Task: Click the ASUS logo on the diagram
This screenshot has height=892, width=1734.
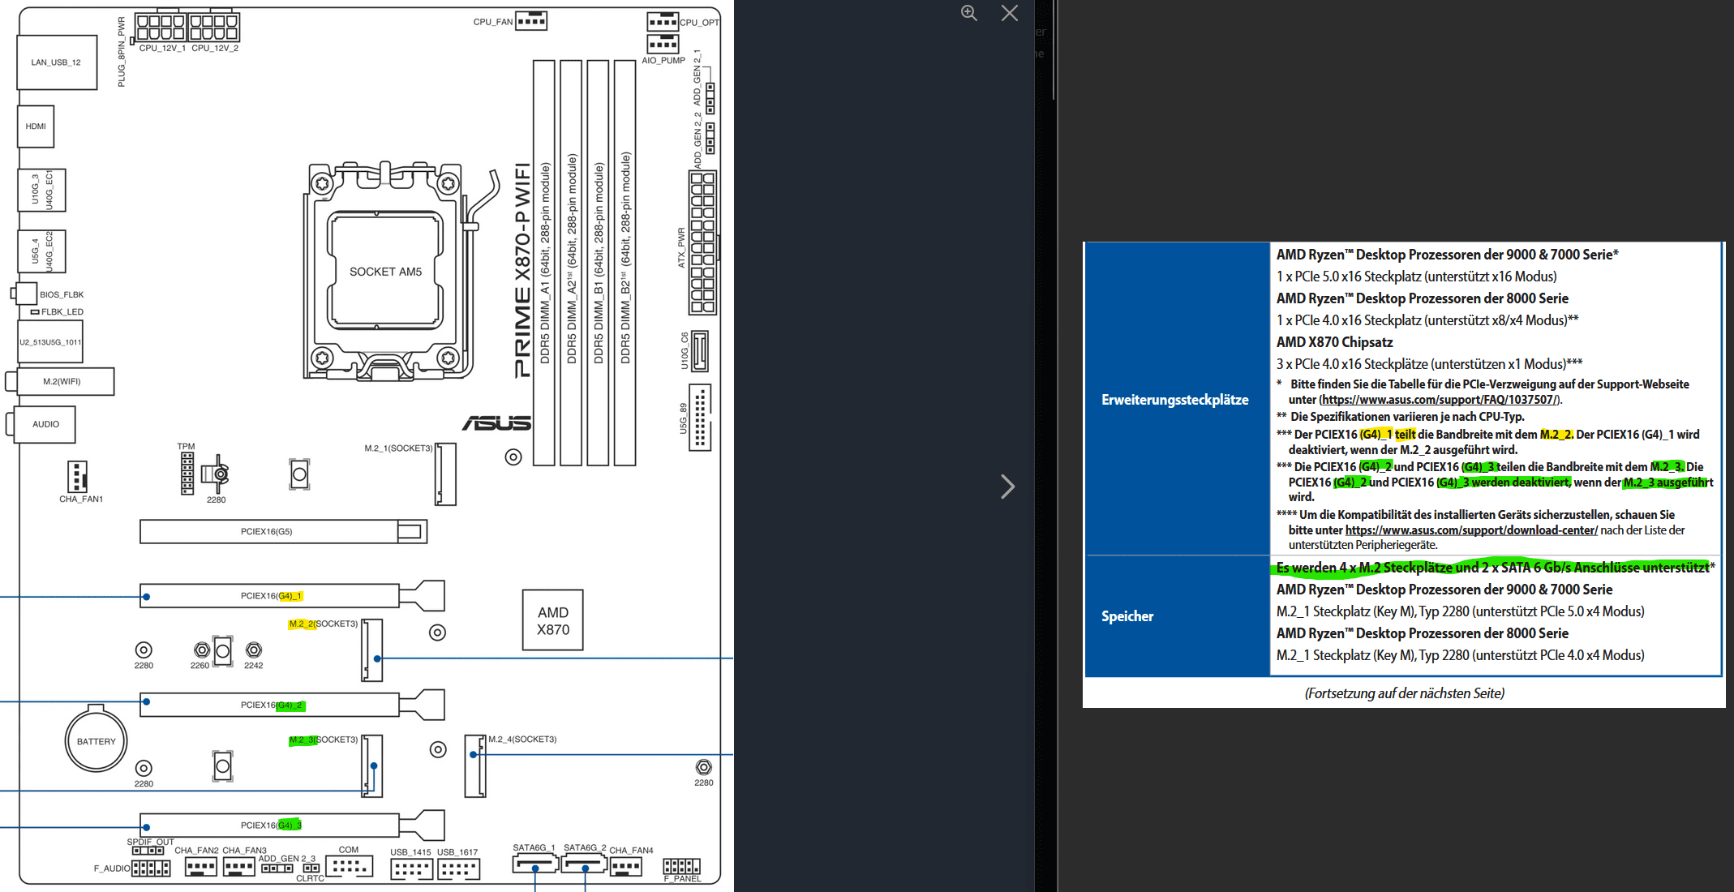Action: [496, 423]
